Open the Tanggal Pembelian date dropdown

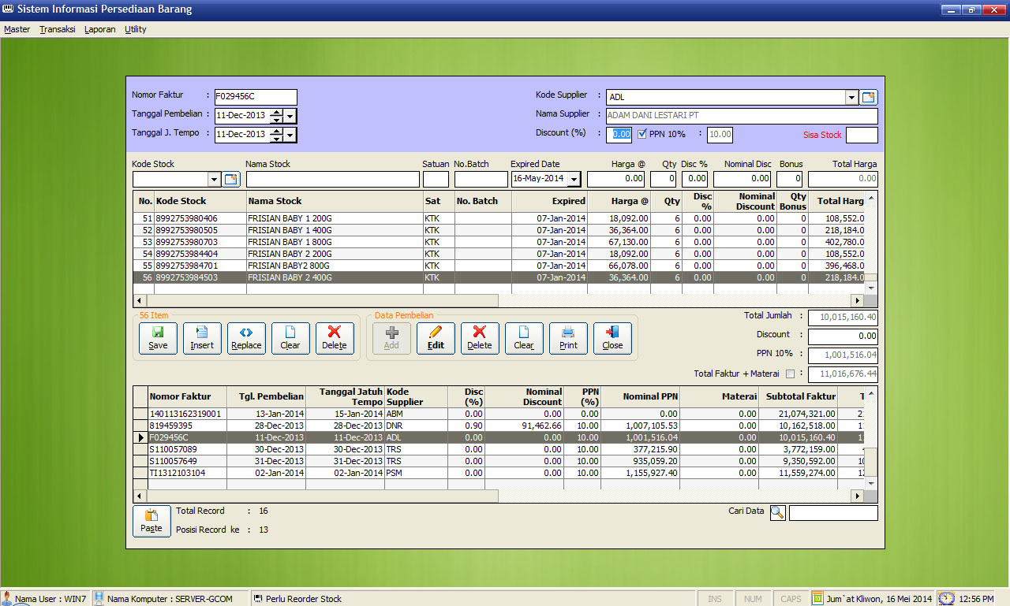[290, 116]
